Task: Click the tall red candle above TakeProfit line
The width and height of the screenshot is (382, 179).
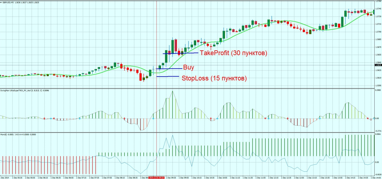Action: point(176,45)
